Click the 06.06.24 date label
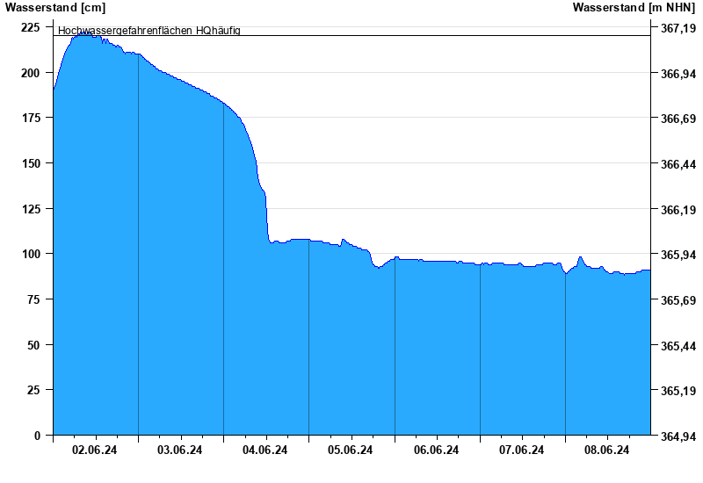 pos(436,450)
